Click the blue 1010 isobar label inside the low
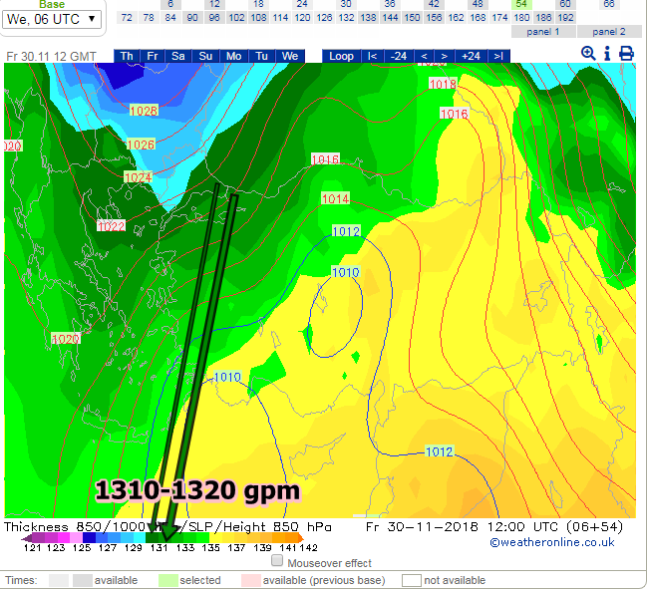Screen dimensions: 647x591 click(x=346, y=272)
